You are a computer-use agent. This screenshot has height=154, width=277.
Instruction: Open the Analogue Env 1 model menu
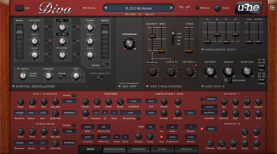coord(219,49)
